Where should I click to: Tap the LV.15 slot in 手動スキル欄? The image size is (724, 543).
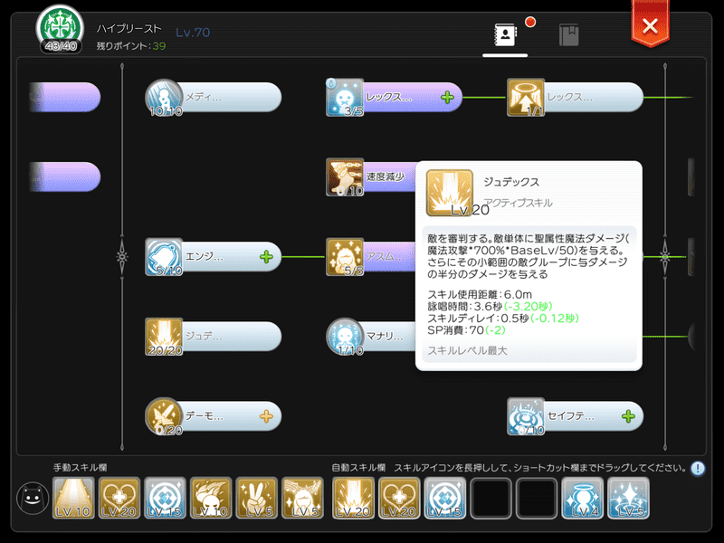[165, 498]
